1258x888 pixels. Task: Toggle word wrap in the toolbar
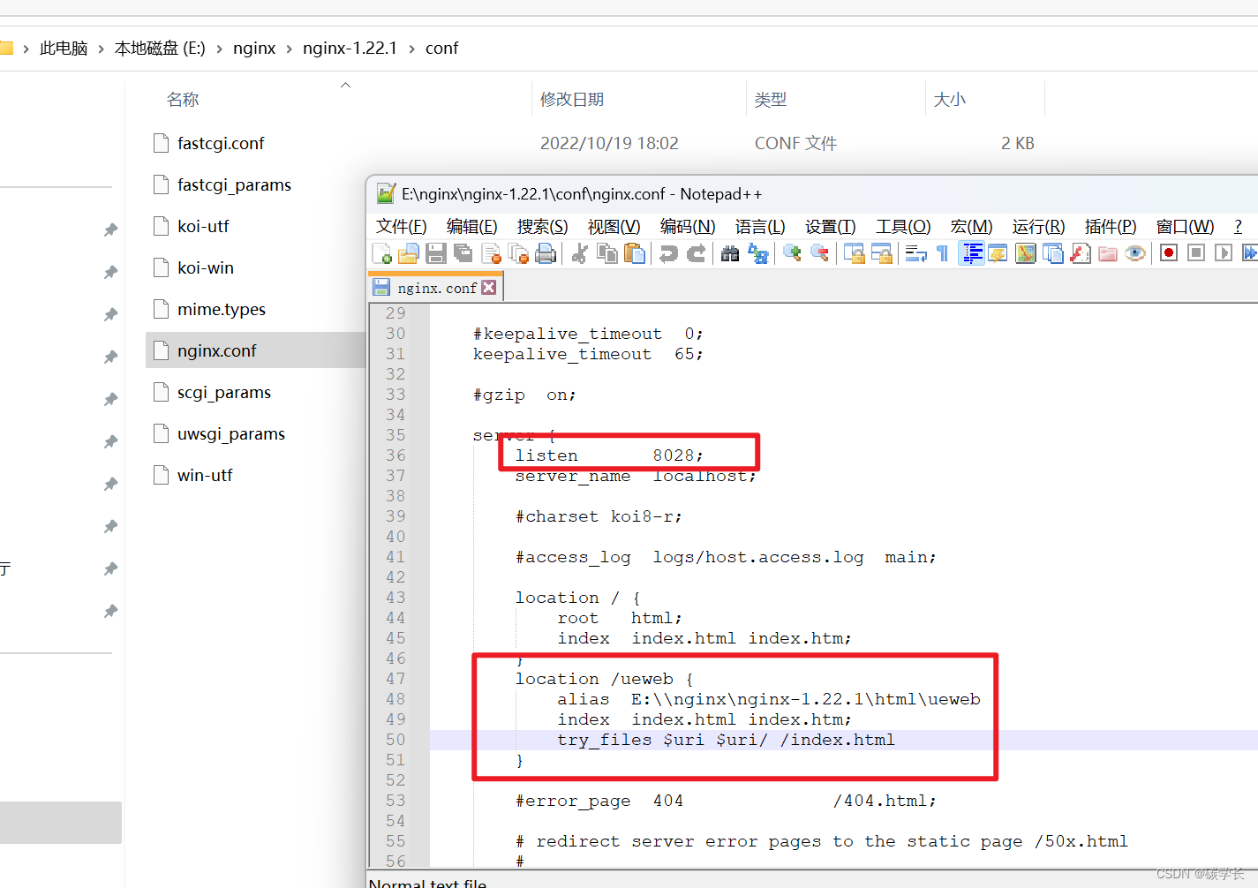(915, 254)
